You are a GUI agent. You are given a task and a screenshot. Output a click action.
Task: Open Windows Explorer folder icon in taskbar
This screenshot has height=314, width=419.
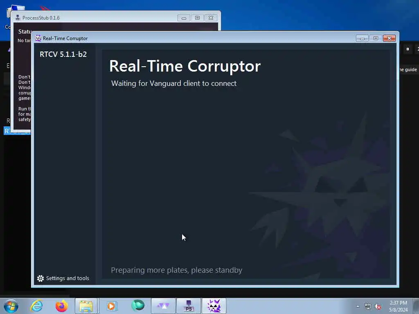pyautogui.click(x=86, y=306)
